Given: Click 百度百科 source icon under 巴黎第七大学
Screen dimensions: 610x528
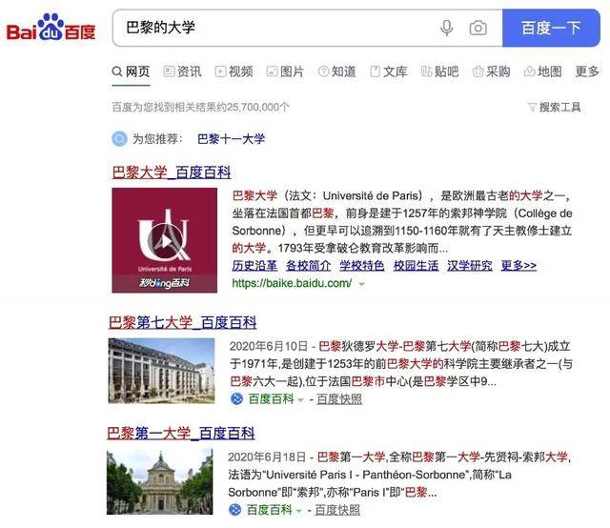Looking at the screenshot, I should (x=236, y=398).
